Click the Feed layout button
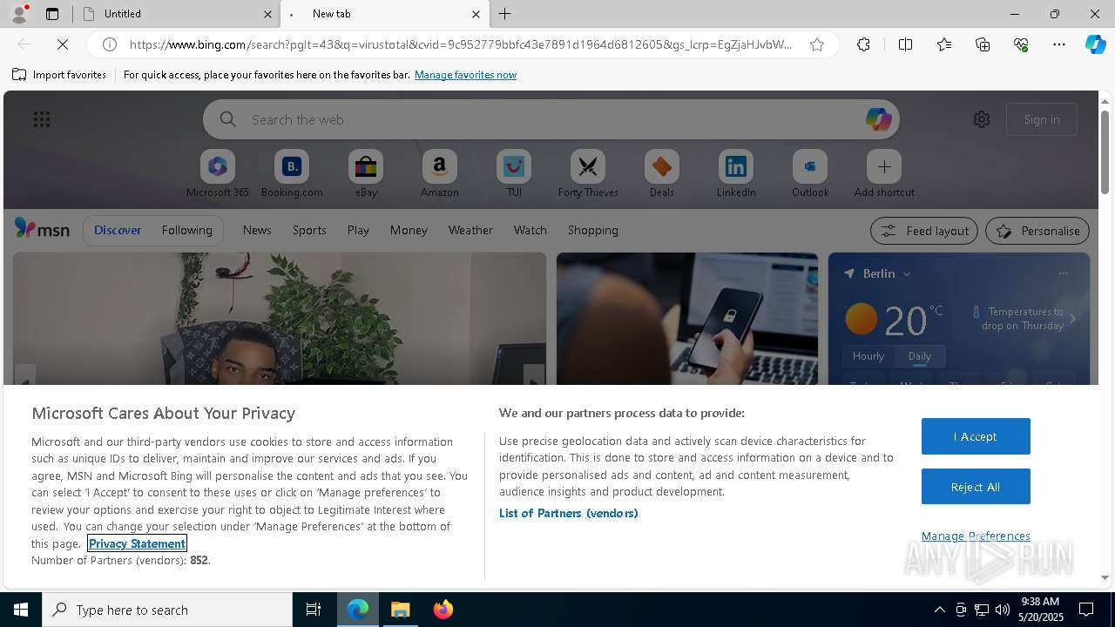Image resolution: width=1115 pixels, height=627 pixels. [x=924, y=231]
